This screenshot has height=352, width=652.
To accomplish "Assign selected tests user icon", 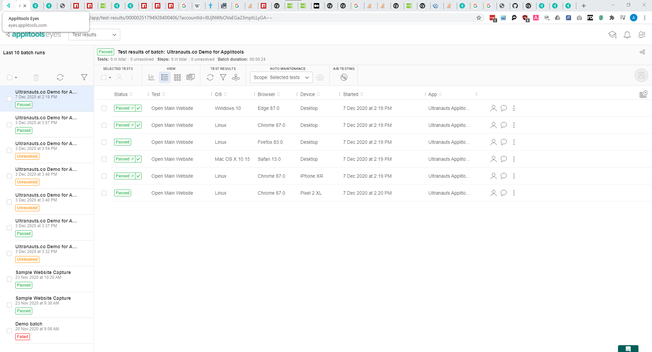I will (x=119, y=77).
